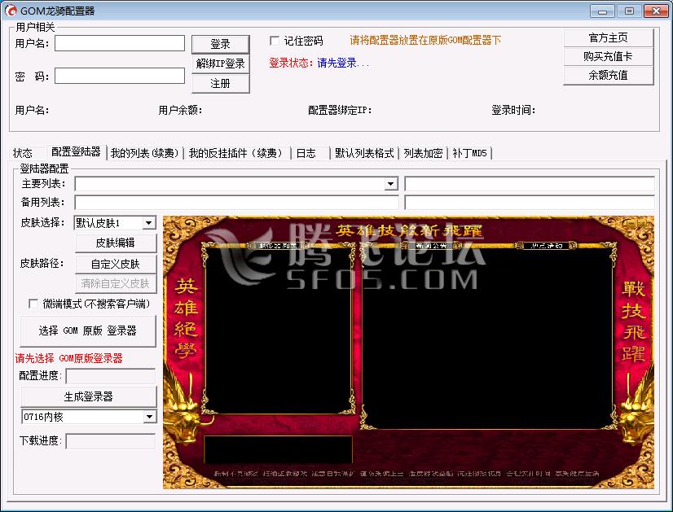
Task: Open the 补丁MD5 tab
Action: point(469,153)
